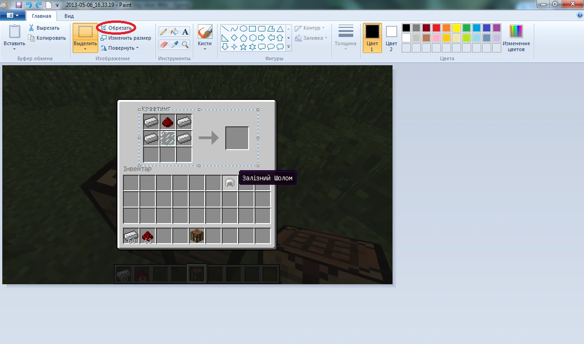The height and width of the screenshot is (344, 584).
Task: Select the Eraser tool
Action: pyautogui.click(x=164, y=44)
